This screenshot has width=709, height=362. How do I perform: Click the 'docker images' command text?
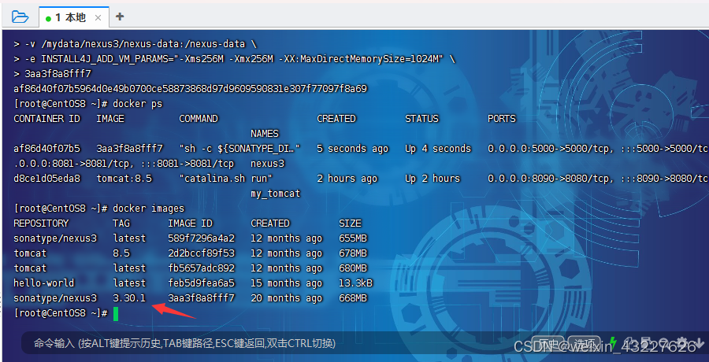click(148, 209)
